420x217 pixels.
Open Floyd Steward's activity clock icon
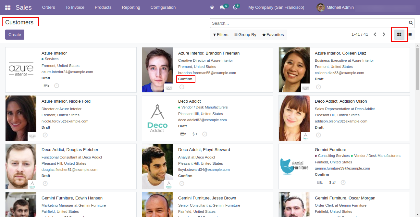[x=182, y=183]
